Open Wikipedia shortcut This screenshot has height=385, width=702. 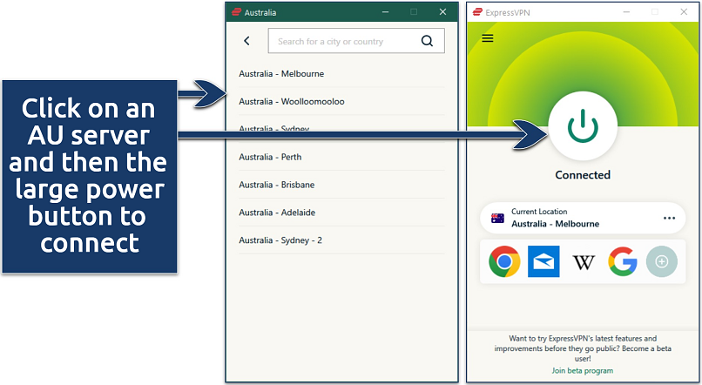[584, 262]
